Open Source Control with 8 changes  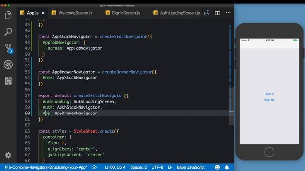pos(9,48)
